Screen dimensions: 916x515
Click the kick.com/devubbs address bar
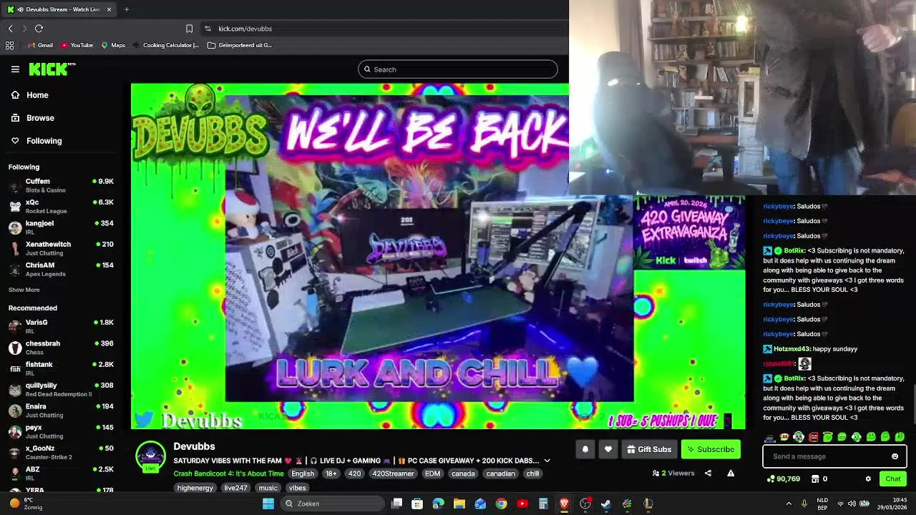tap(245, 29)
